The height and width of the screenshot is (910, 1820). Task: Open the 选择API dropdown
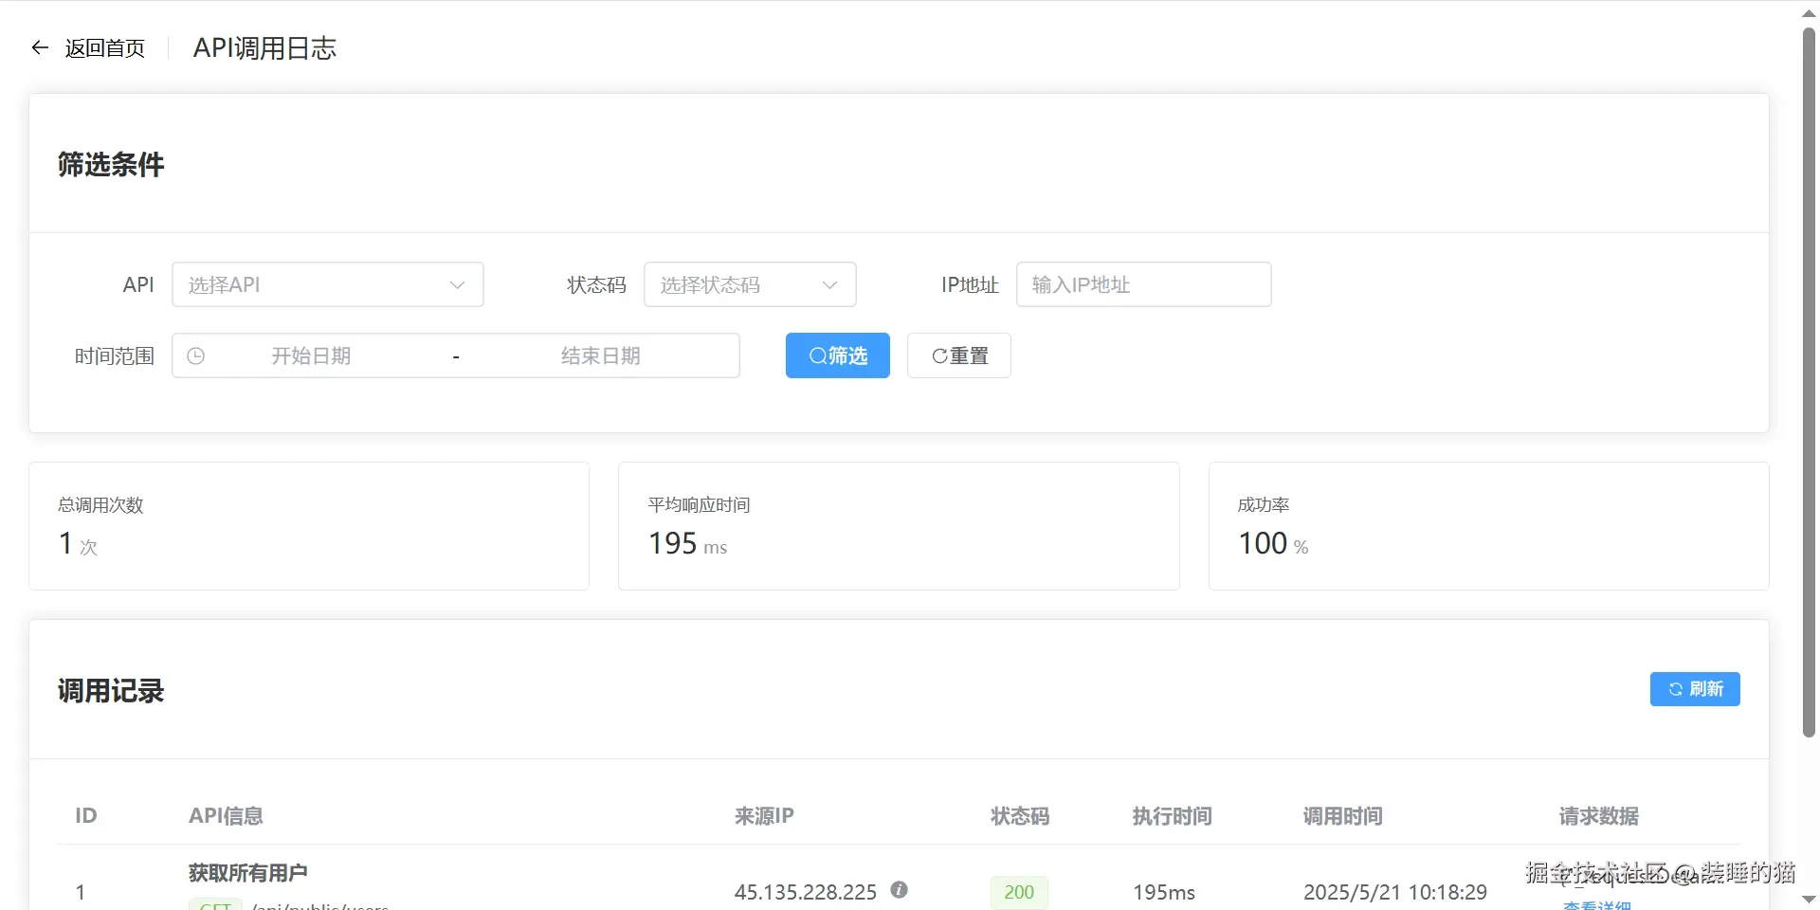pyautogui.click(x=327, y=284)
